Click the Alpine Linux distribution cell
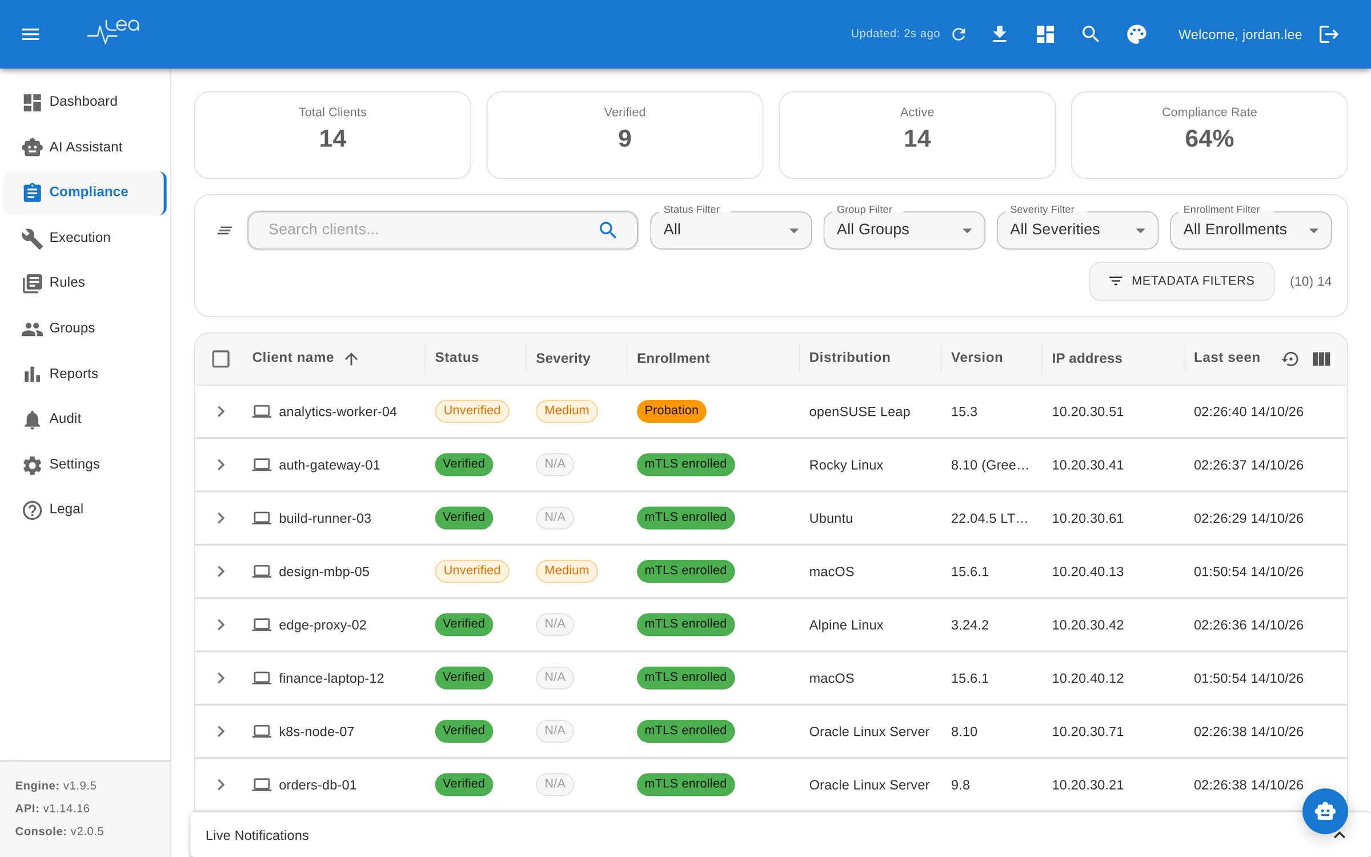The width and height of the screenshot is (1371, 857). click(846, 625)
